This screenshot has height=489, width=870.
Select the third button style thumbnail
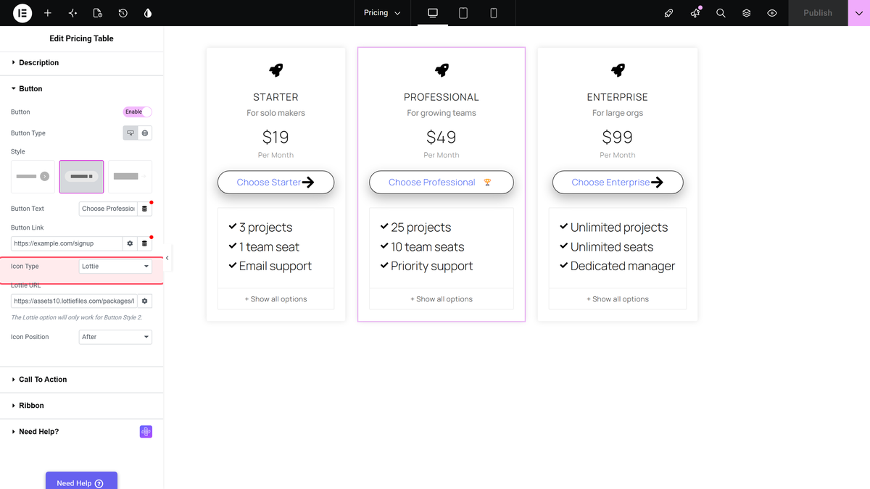point(130,177)
